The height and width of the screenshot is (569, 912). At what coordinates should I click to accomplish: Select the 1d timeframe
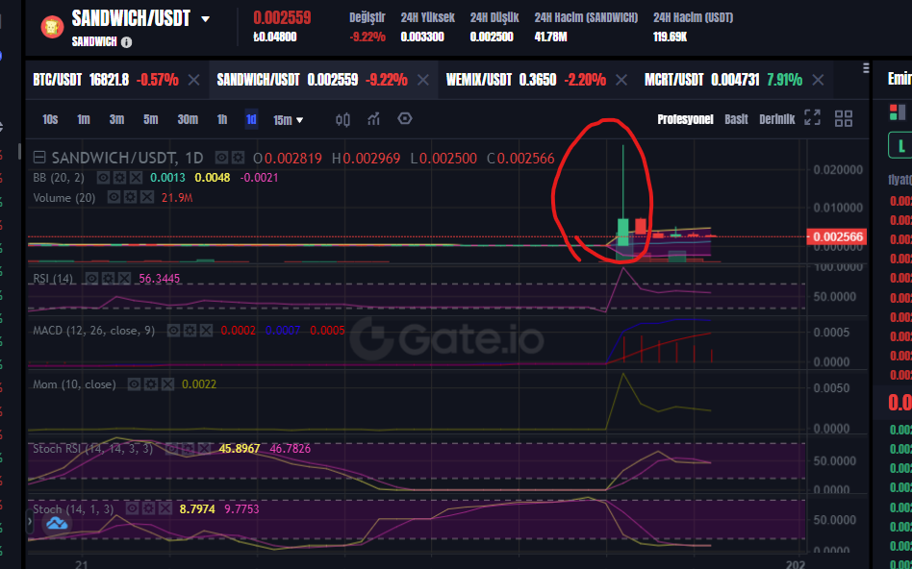pyautogui.click(x=251, y=119)
